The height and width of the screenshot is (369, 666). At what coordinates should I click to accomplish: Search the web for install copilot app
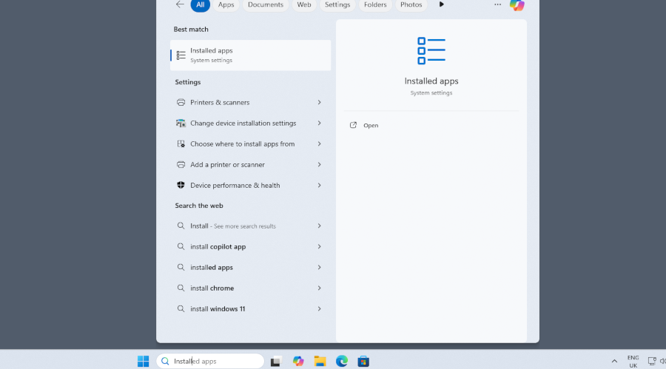click(x=251, y=247)
